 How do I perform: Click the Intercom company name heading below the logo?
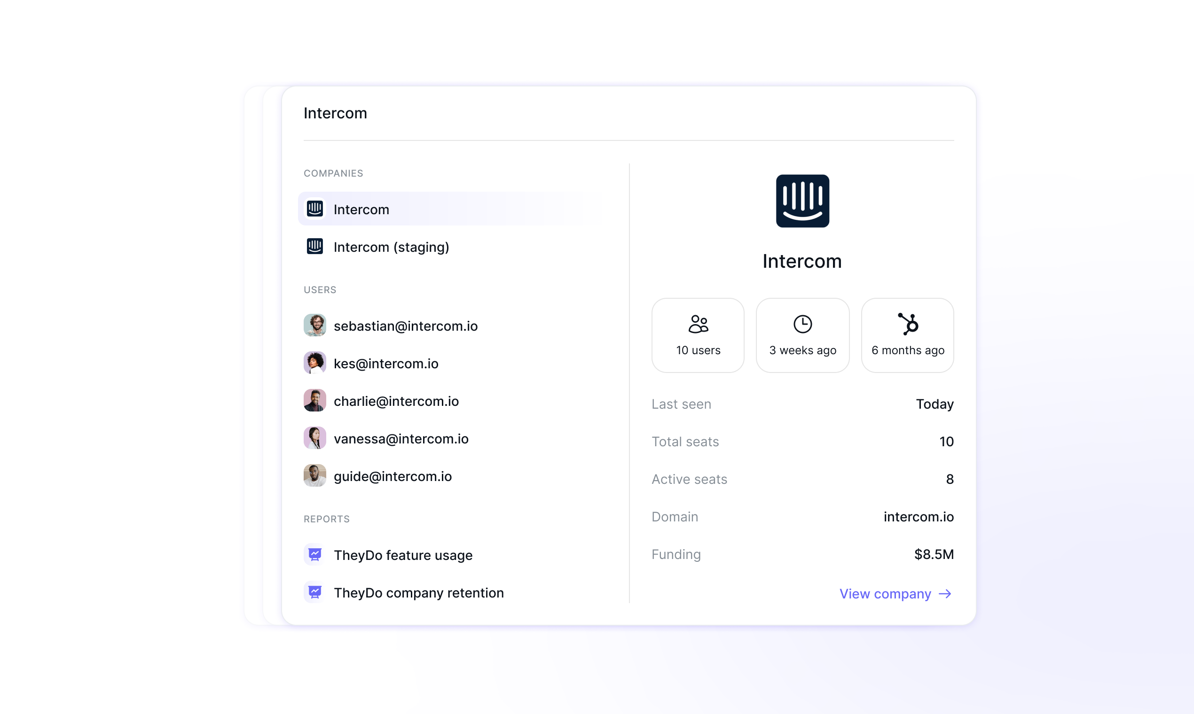click(x=802, y=261)
